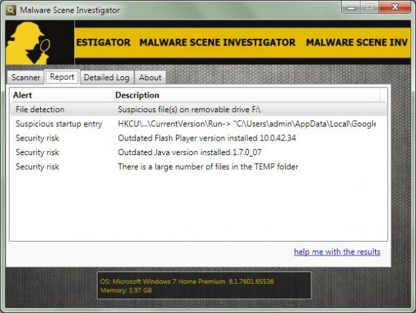The image size is (416, 313).
Task: Click the Description column header
Action: 247,95
